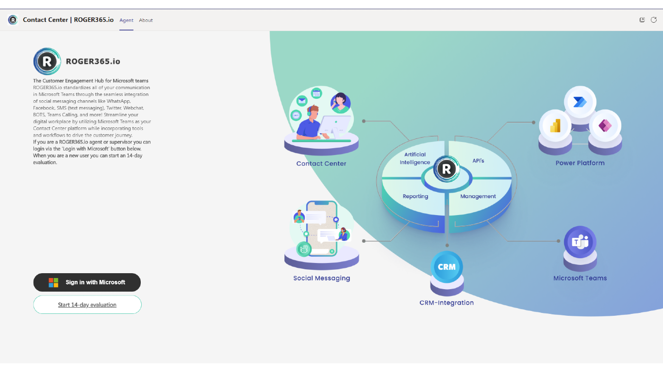Start the 14-day evaluation
The width and height of the screenshot is (663, 372).
tap(87, 305)
